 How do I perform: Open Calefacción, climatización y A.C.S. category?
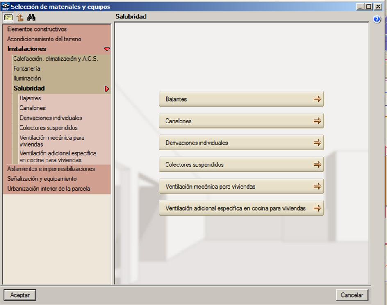pos(55,59)
